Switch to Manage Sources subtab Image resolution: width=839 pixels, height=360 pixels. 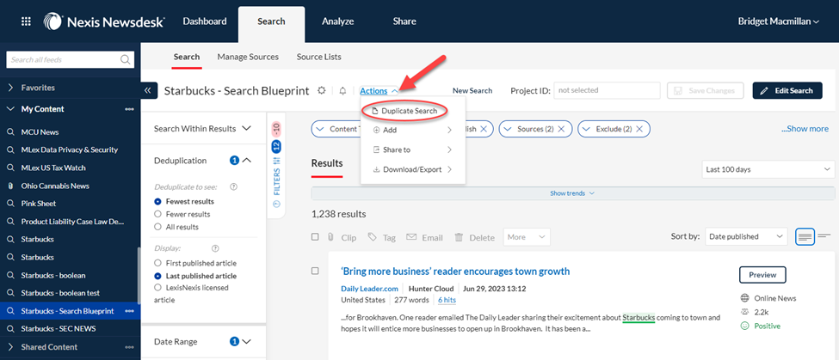click(248, 57)
